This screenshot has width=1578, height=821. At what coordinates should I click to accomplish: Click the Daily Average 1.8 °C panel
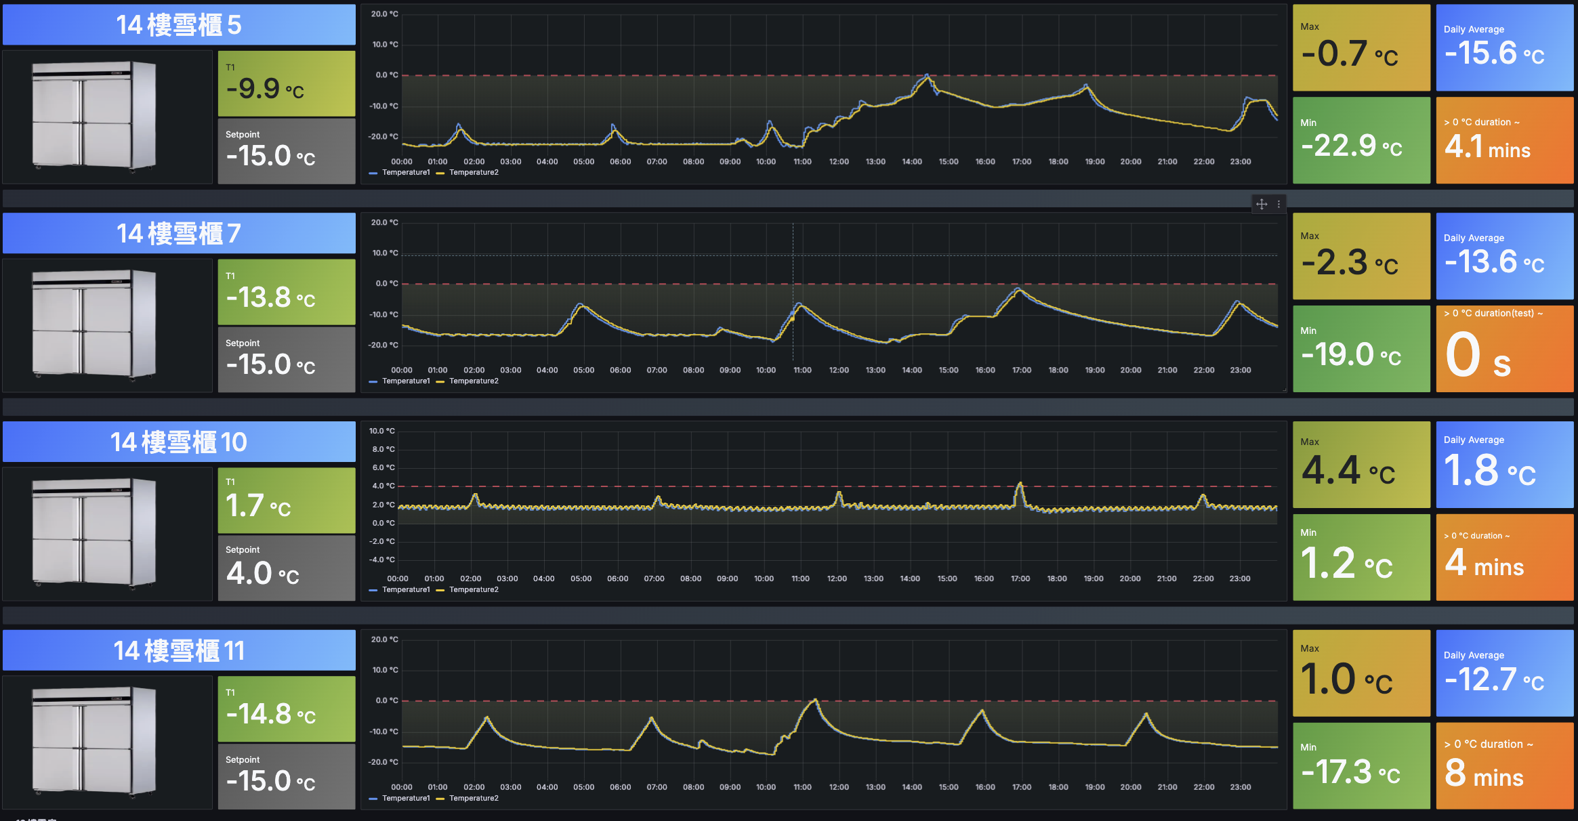click(x=1505, y=465)
